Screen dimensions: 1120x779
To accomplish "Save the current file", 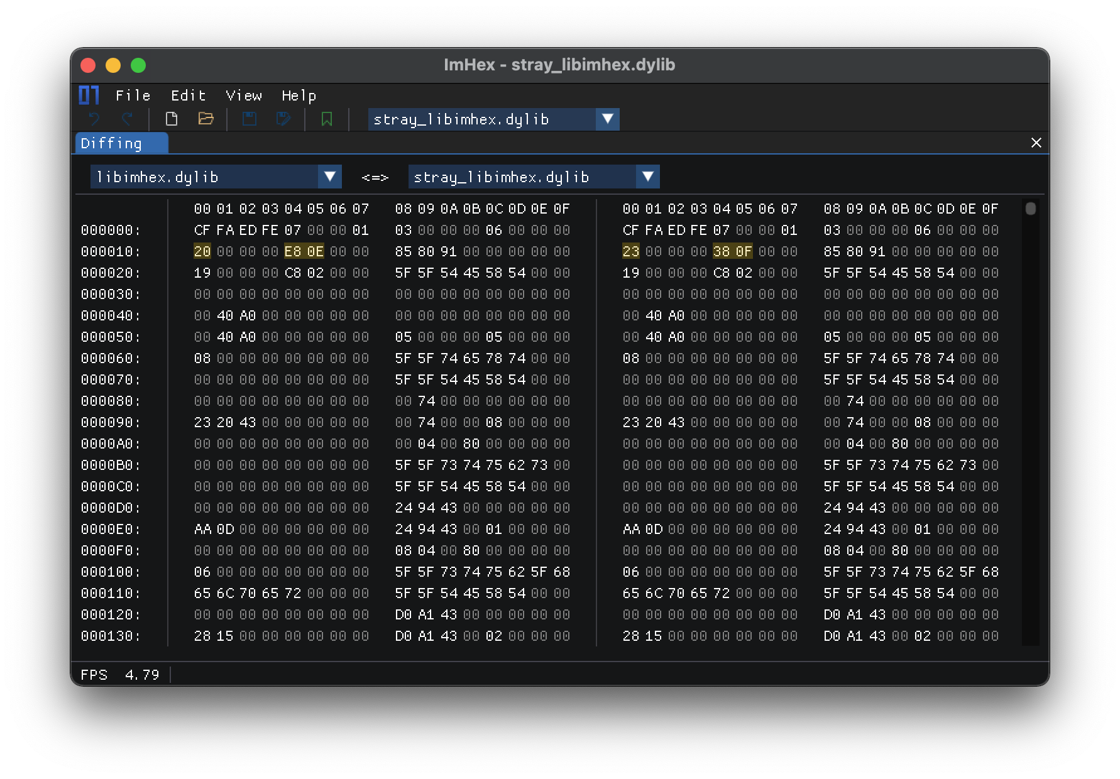I will click(249, 119).
